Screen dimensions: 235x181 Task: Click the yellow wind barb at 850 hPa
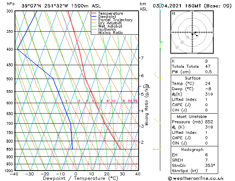[157, 149]
